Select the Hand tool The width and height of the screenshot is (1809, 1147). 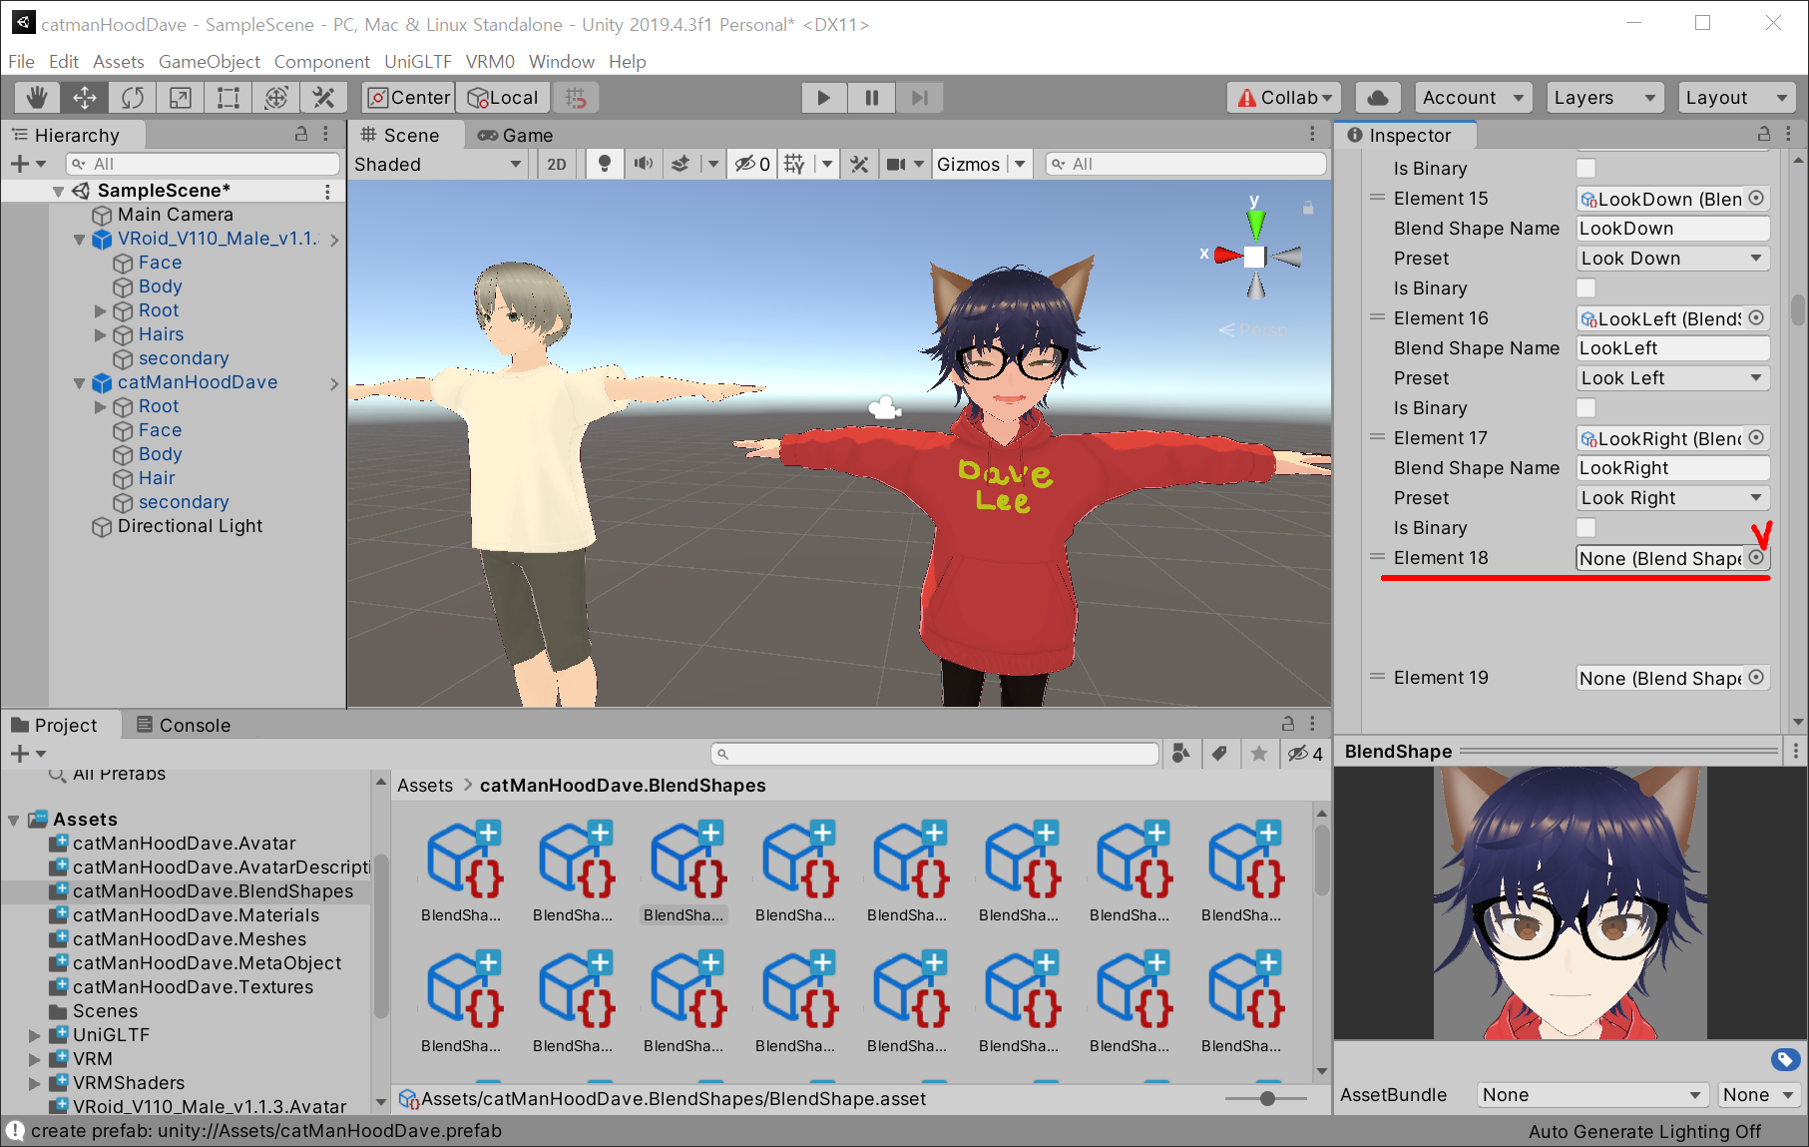(37, 97)
